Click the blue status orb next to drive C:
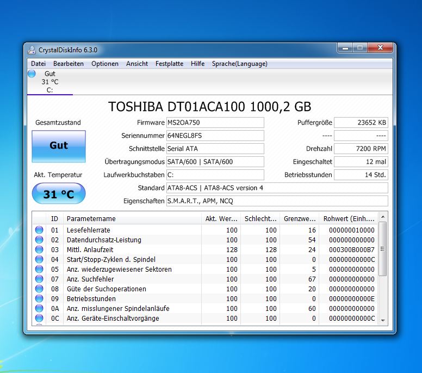422x373 pixels. 32,74
